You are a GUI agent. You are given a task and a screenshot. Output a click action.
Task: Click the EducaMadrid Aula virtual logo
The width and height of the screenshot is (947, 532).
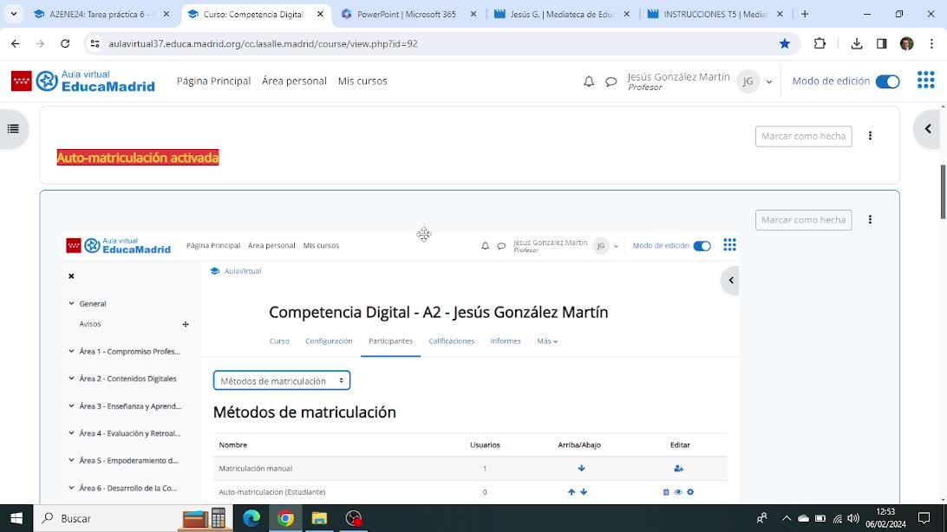click(82, 81)
